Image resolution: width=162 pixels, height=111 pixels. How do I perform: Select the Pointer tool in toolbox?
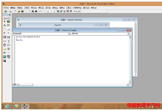tap(4, 22)
